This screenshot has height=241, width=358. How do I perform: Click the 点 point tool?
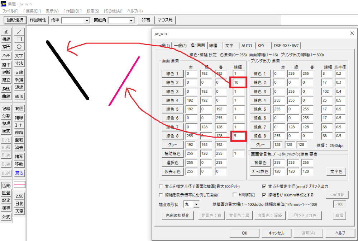tap(6, 32)
